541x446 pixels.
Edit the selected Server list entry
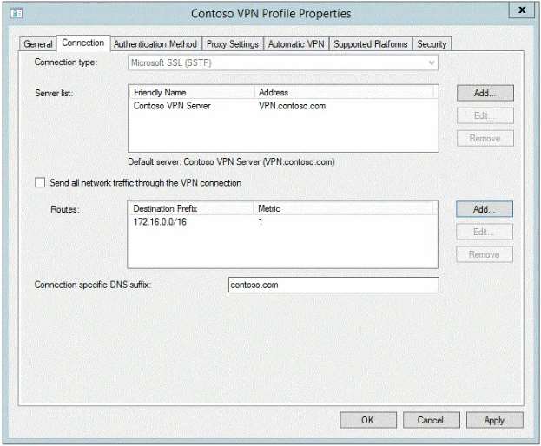[x=485, y=115]
